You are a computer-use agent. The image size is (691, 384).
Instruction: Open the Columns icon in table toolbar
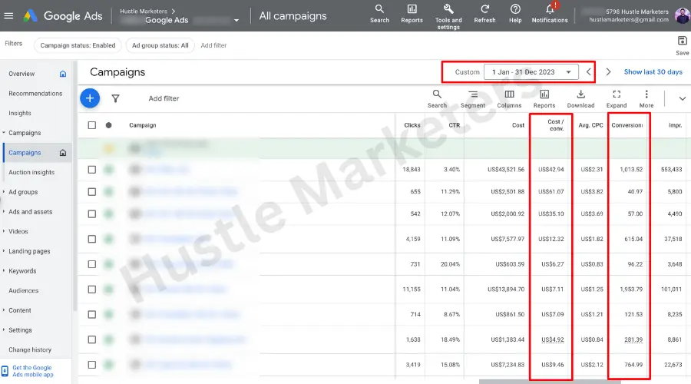tap(509, 94)
